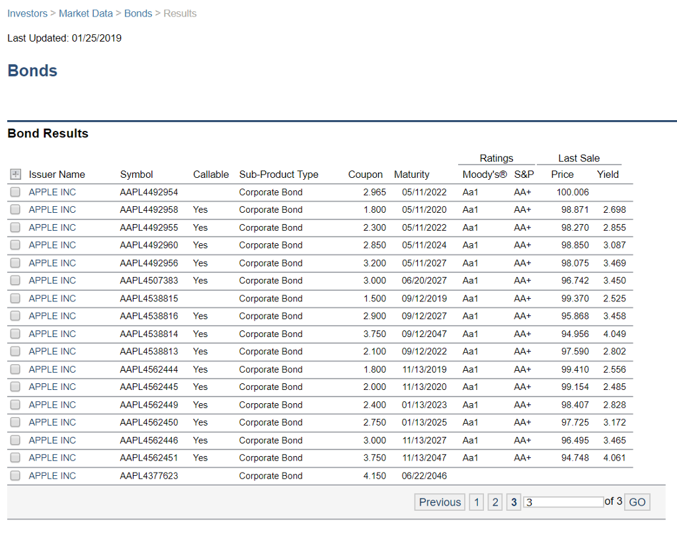Click the price value 100.006

click(573, 192)
